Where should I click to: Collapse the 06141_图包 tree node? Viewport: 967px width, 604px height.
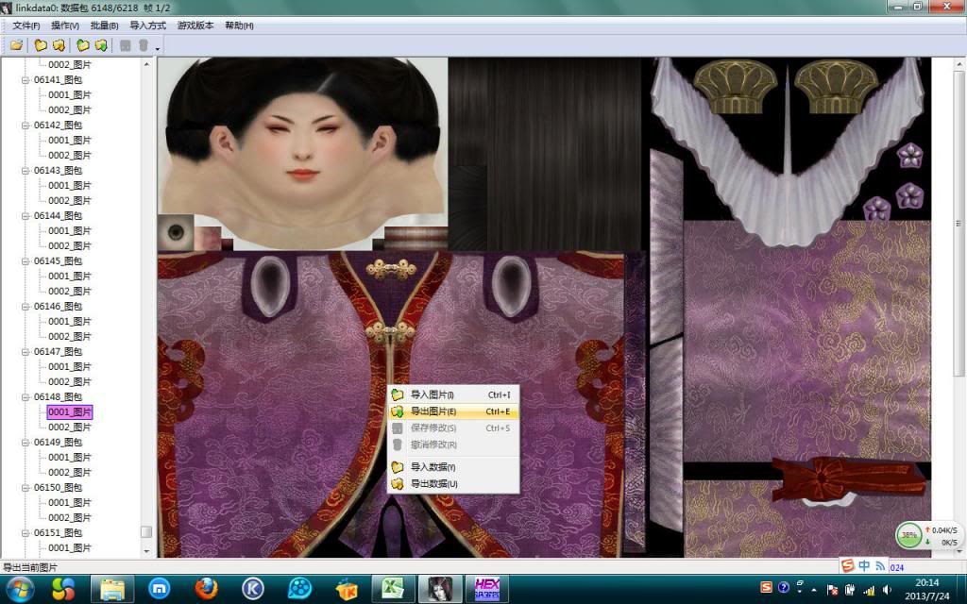click(26, 80)
